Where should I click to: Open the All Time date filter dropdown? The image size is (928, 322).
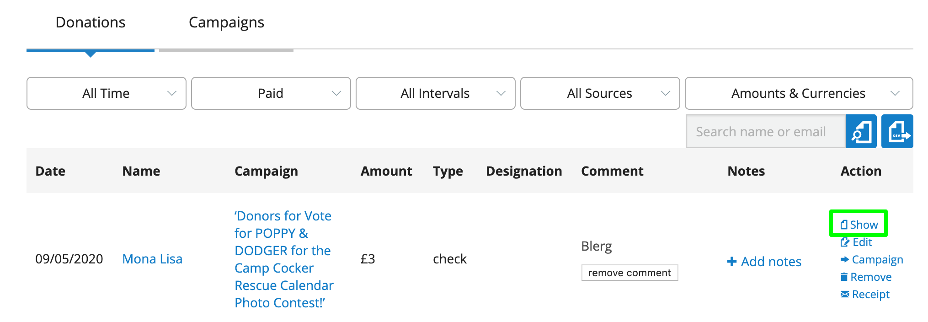pos(106,93)
